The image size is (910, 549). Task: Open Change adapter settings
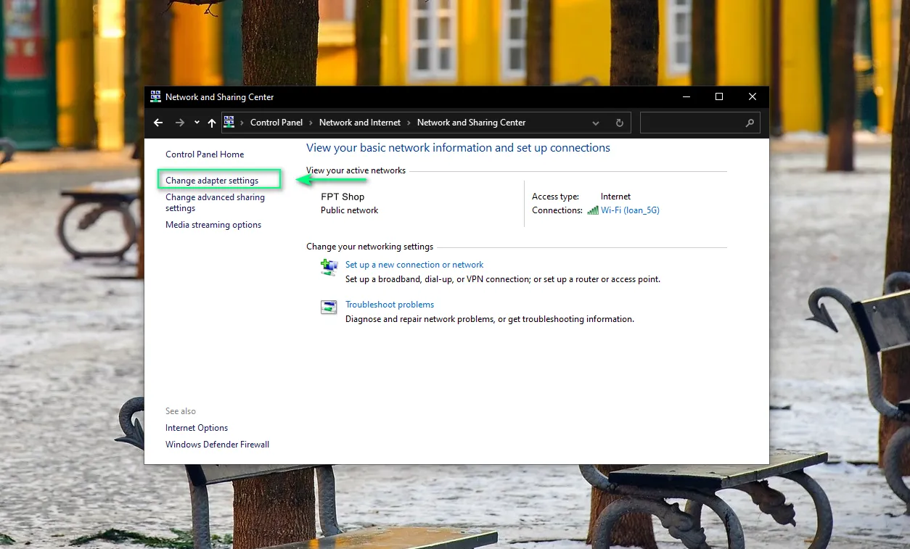pyautogui.click(x=212, y=181)
